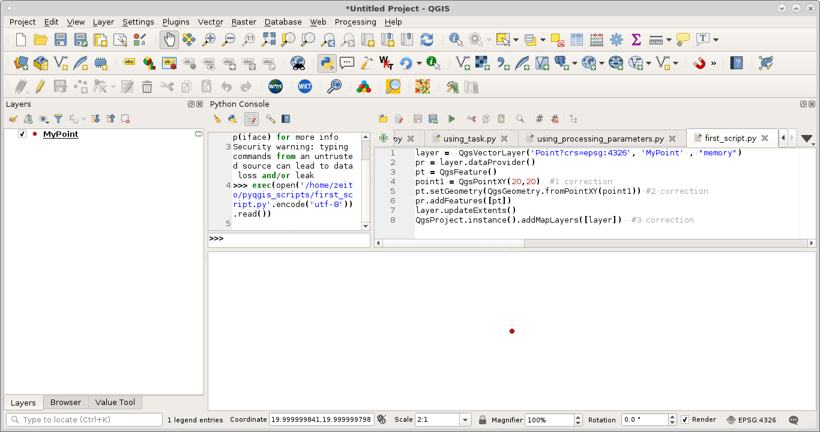Toggle the Show Editor button in Python Console

[252, 119]
